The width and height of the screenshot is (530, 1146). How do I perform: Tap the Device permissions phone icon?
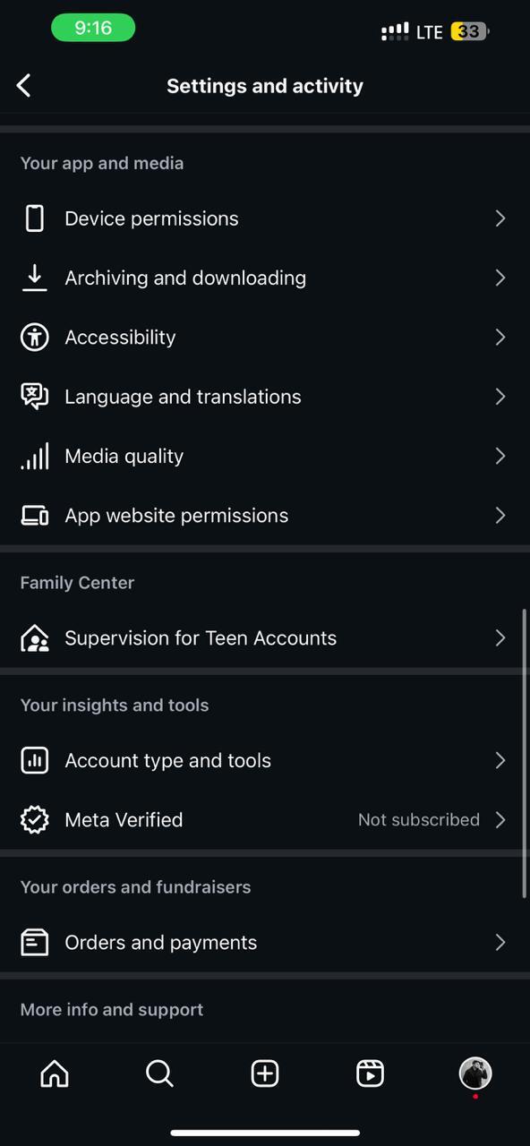click(x=34, y=218)
